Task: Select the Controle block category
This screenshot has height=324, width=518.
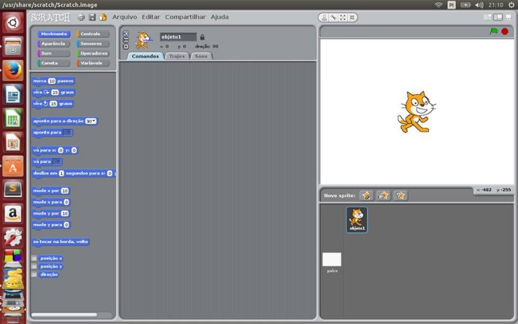Action: point(93,34)
